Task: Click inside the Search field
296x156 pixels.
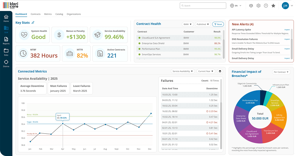Action: click(203, 6)
